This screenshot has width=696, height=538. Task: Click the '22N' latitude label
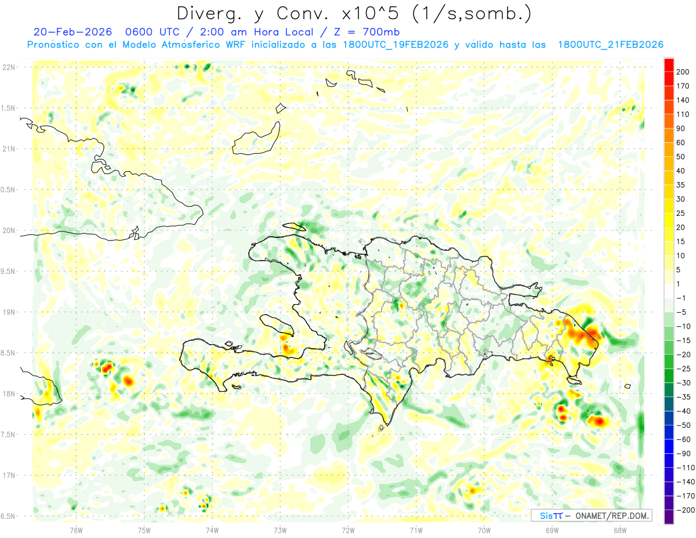[9, 67]
